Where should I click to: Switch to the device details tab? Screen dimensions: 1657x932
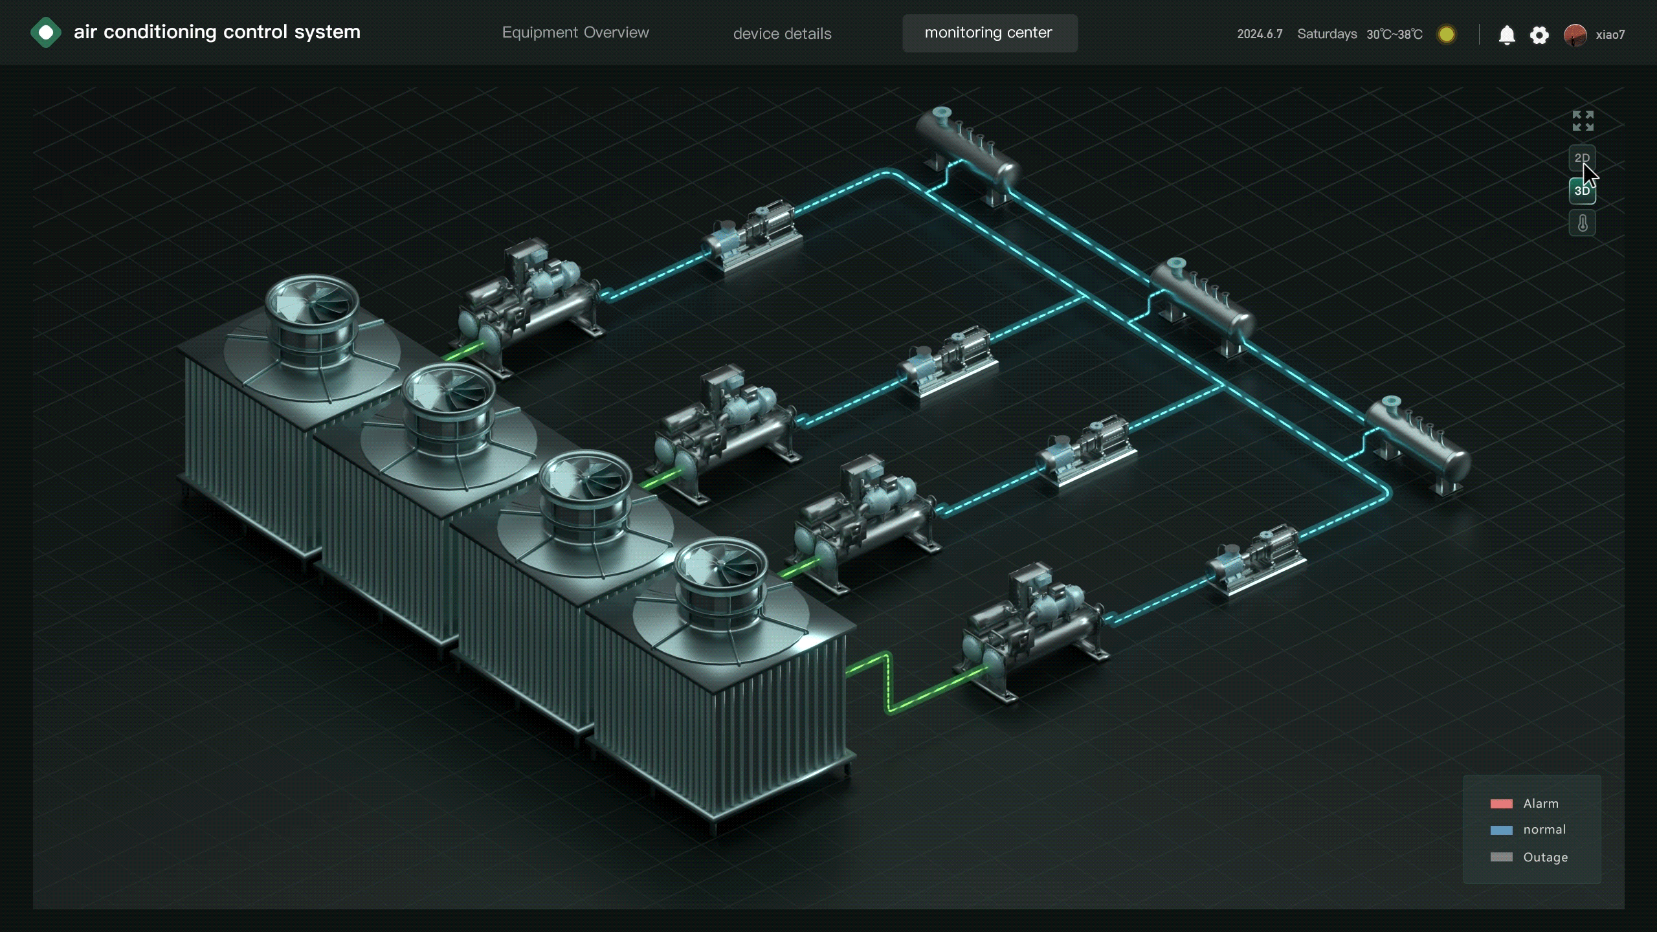point(782,34)
